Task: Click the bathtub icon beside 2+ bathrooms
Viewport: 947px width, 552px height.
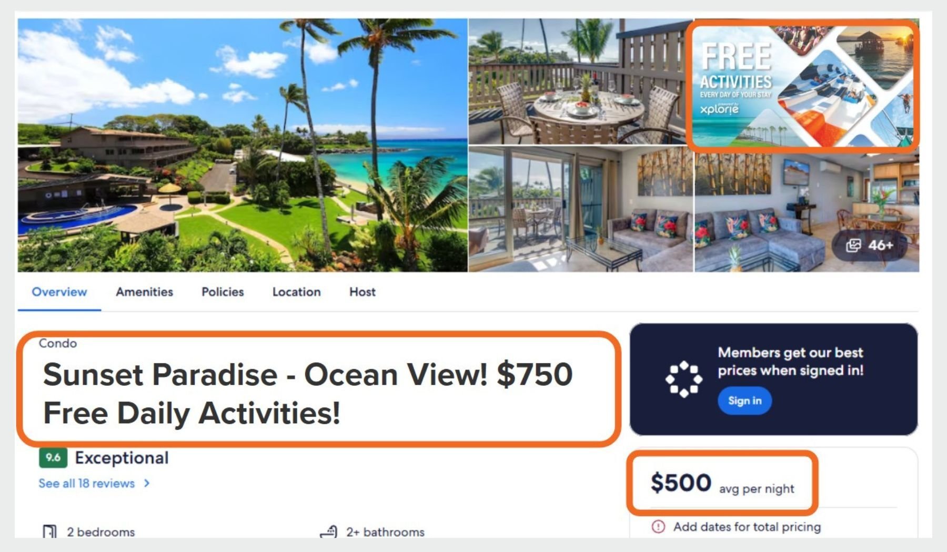Action: click(x=328, y=531)
